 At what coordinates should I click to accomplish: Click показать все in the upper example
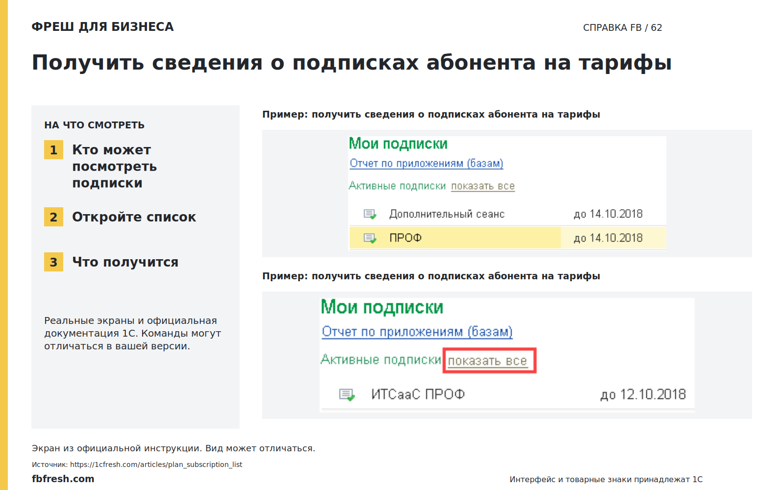[483, 186]
